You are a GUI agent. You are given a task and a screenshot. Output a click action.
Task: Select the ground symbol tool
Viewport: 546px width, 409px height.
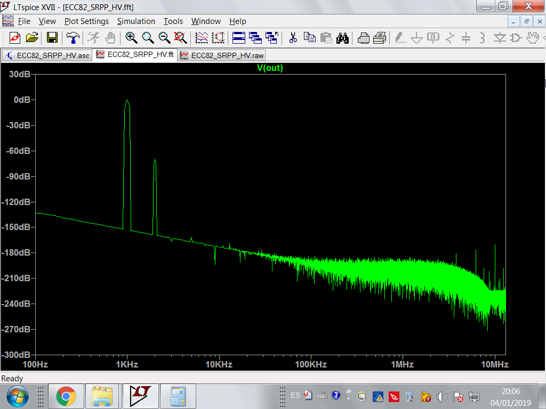point(416,38)
